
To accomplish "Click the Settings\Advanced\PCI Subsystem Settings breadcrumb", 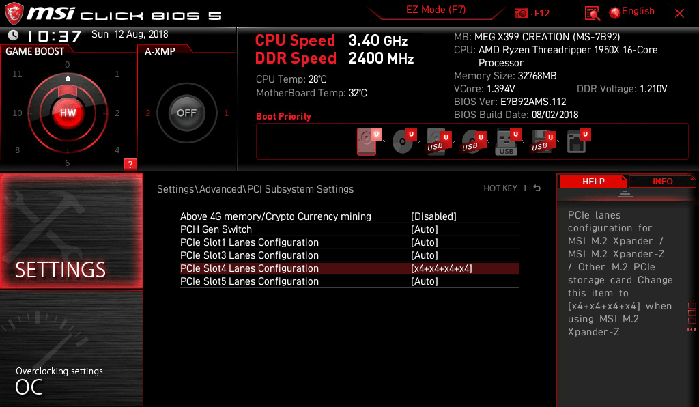I will tap(255, 189).
